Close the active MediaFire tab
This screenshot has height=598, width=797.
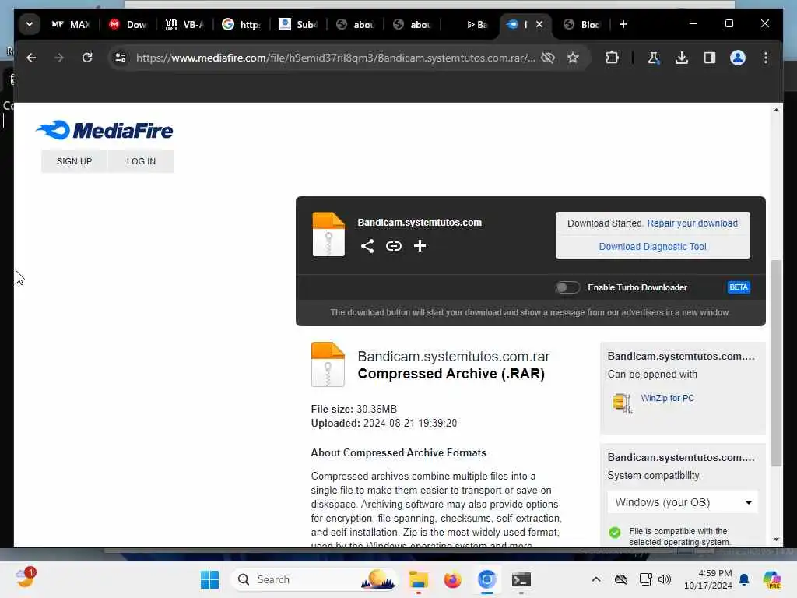539,24
